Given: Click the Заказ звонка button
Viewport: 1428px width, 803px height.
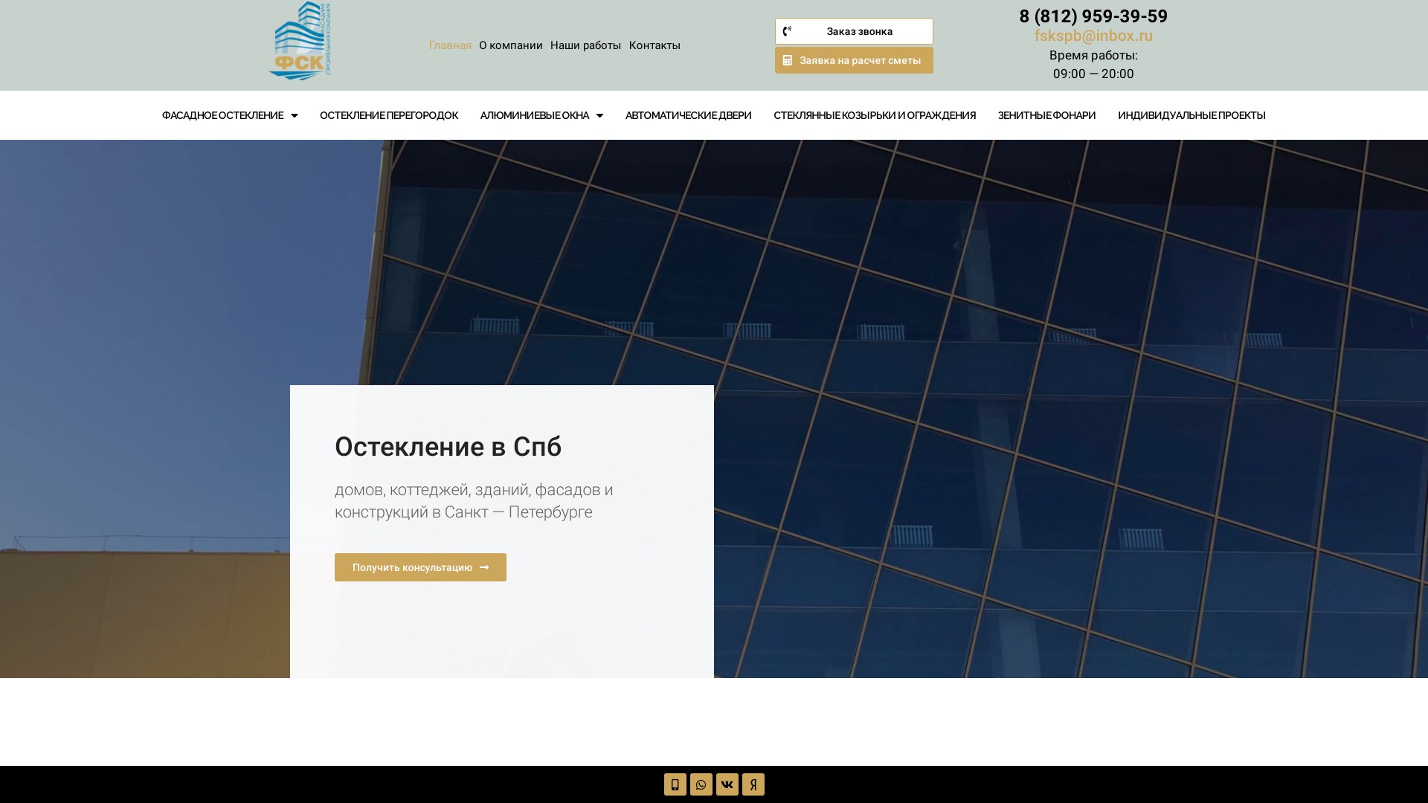Looking at the screenshot, I should [x=854, y=30].
